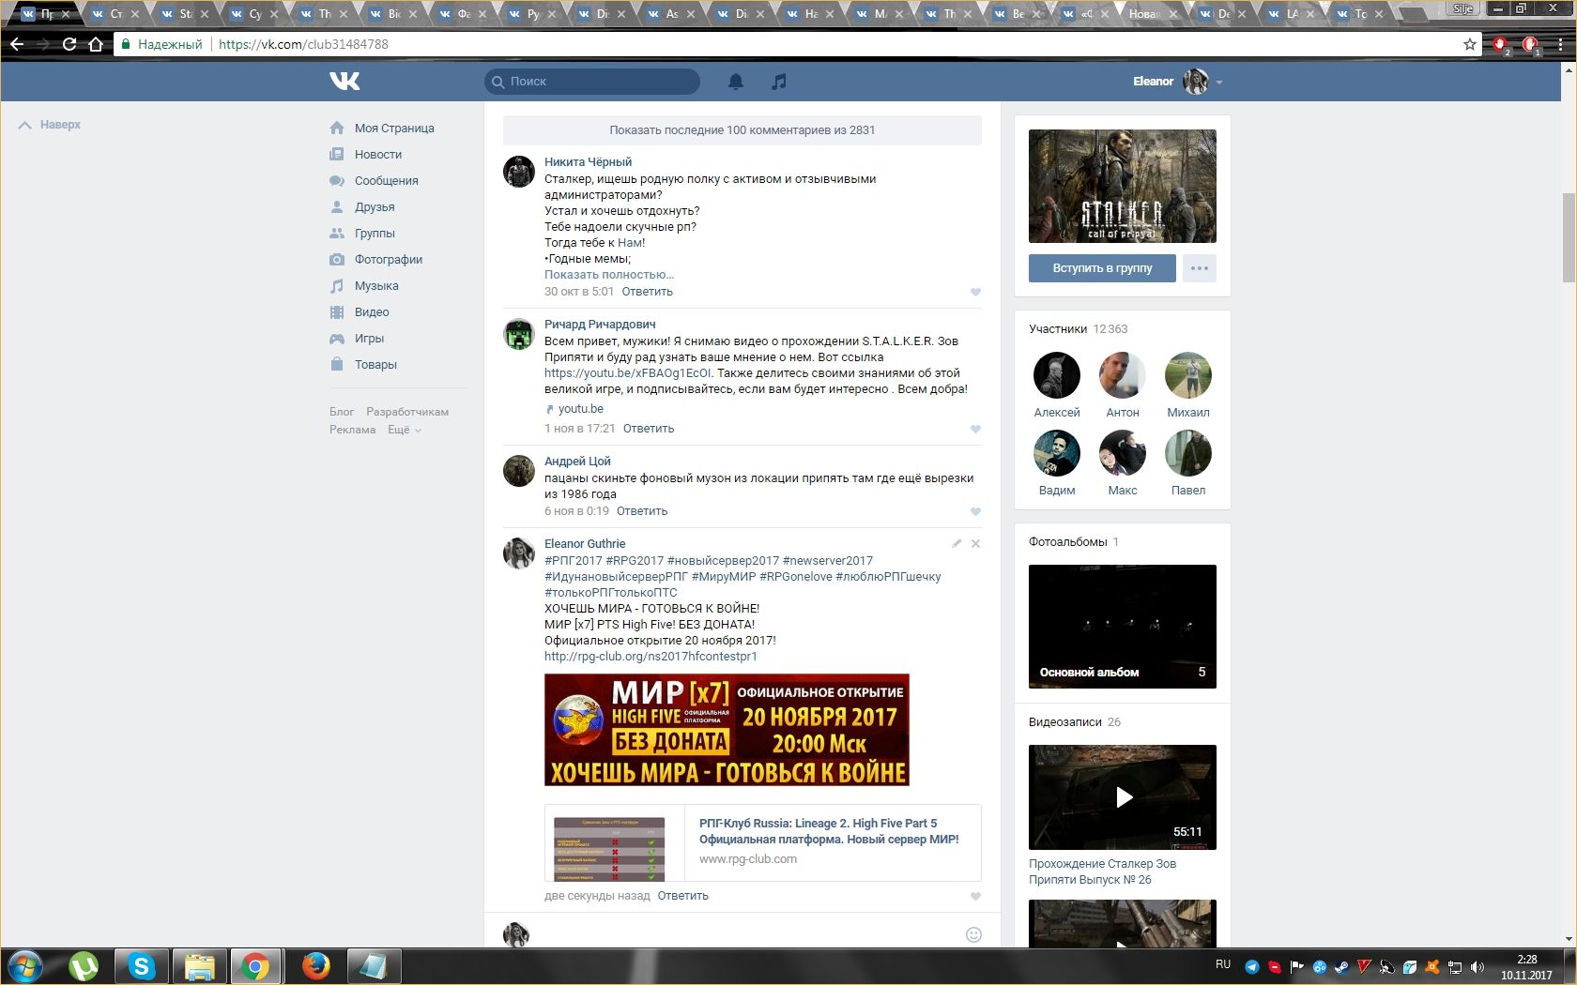Click the VK logo in header

(344, 82)
